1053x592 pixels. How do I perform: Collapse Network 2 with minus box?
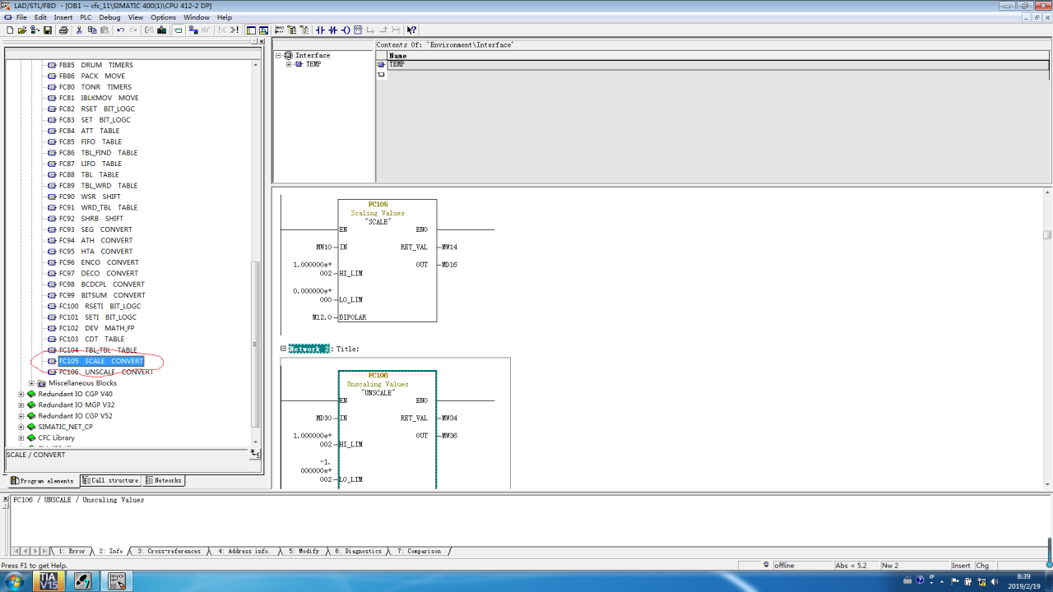[283, 349]
